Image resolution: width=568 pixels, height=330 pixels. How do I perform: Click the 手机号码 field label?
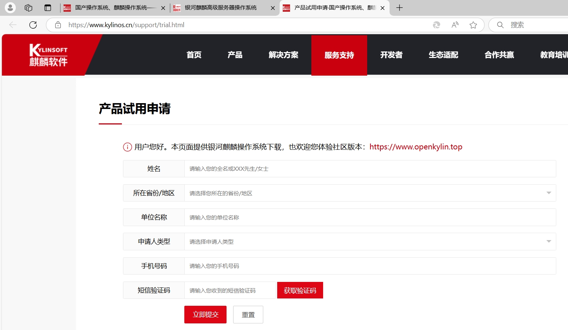(154, 266)
